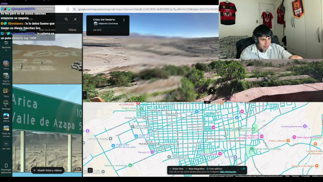Click the Parque Hurtado de Mendoza pin
This screenshot has width=323, height=182.
141,109
